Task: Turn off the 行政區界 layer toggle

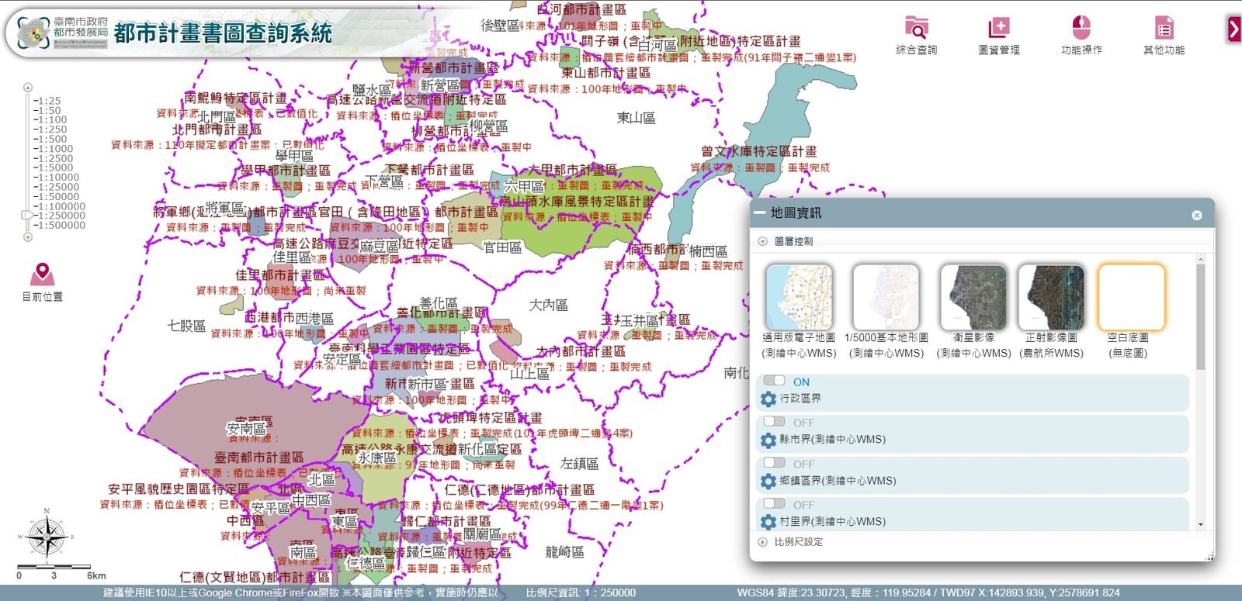Action: pos(775,381)
